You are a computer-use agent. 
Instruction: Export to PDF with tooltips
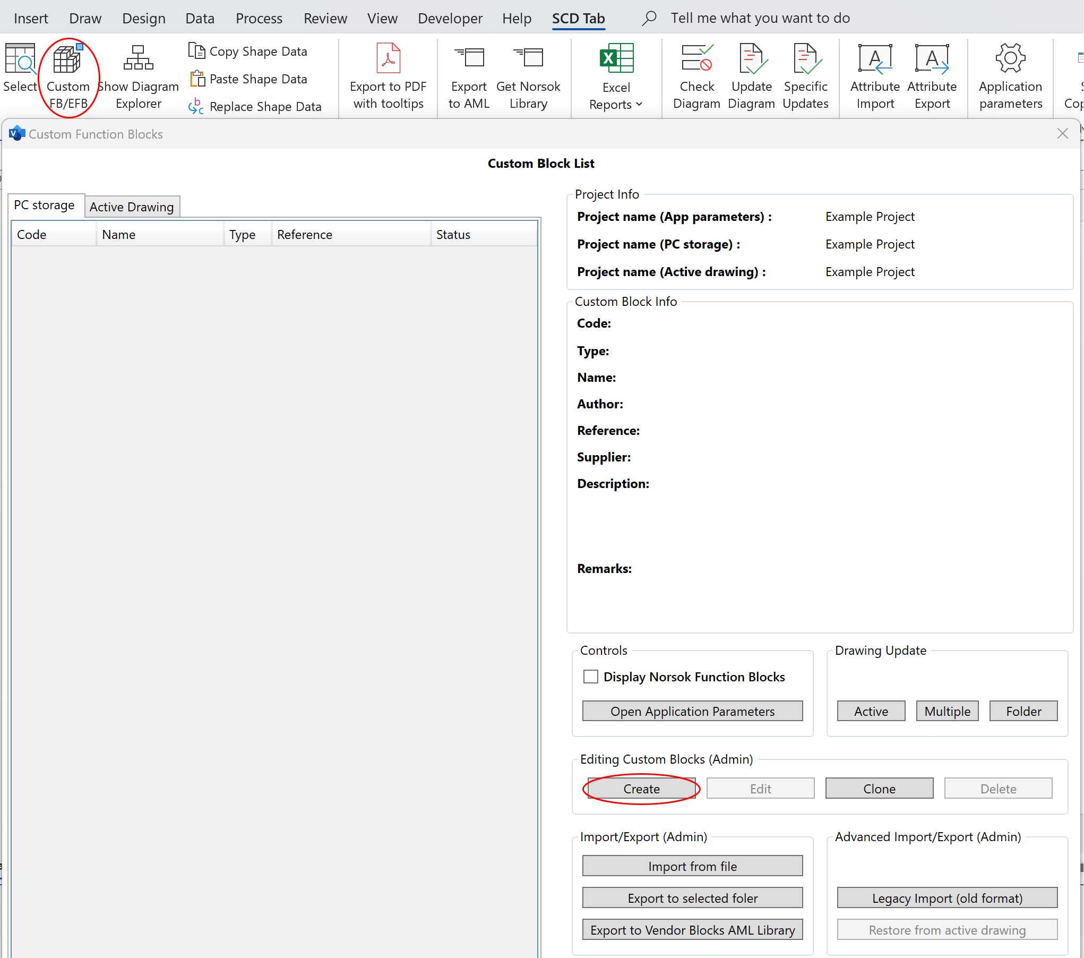point(388,77)
